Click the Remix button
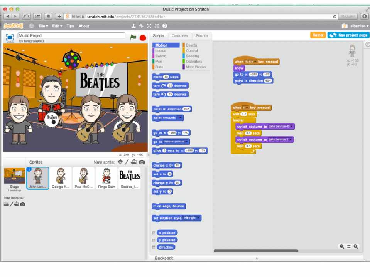This screenshot has height=277, width=370. pos(318,35)
